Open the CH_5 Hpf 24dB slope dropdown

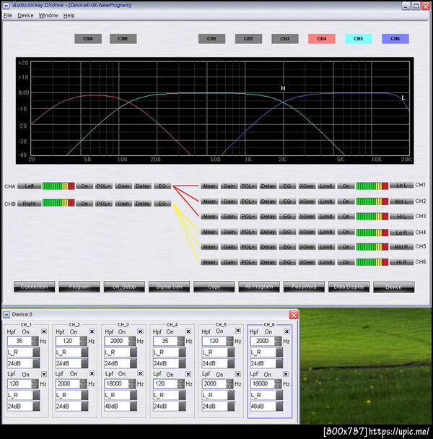click(230, 363)
